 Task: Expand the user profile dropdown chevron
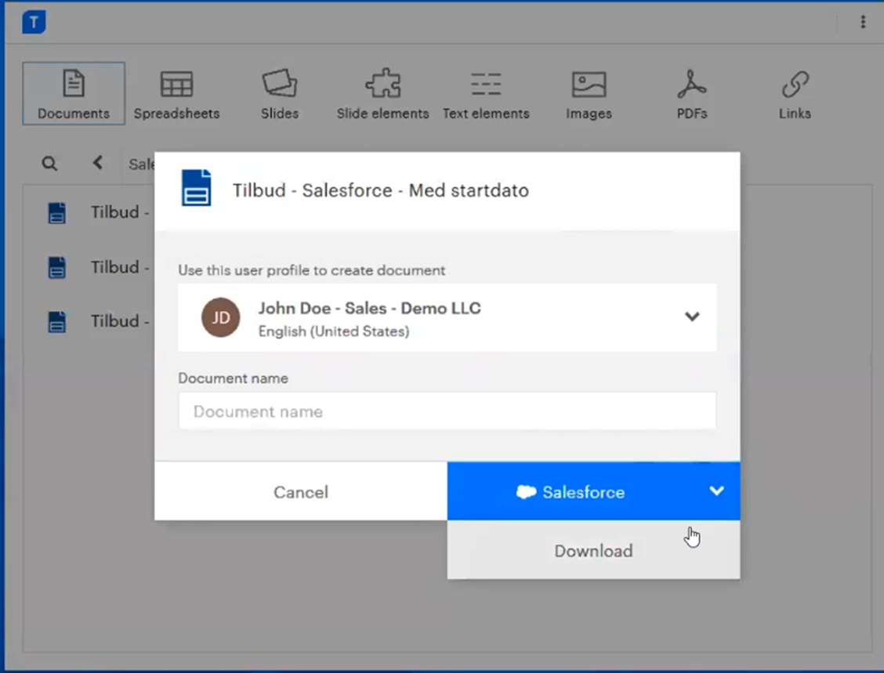pyautogui.click(x=692, y=317)
